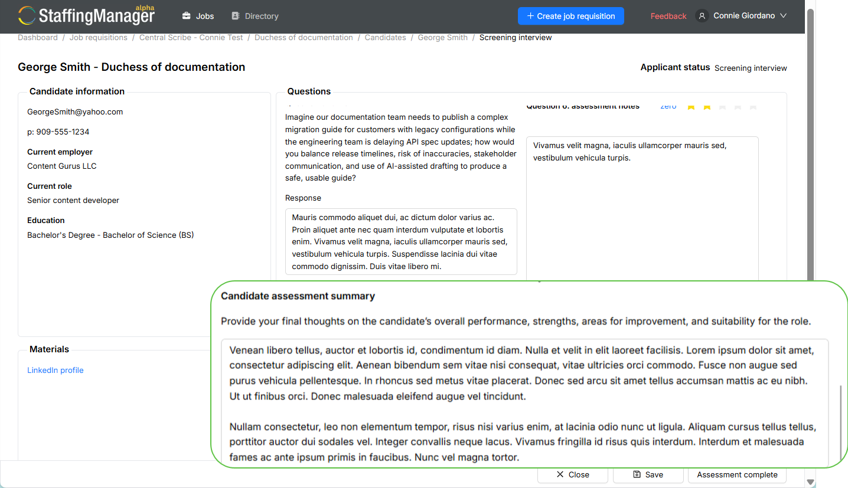Click the Screening interview applicant status value
Viewport: 848px width, 488px height.
click(751, 68)
